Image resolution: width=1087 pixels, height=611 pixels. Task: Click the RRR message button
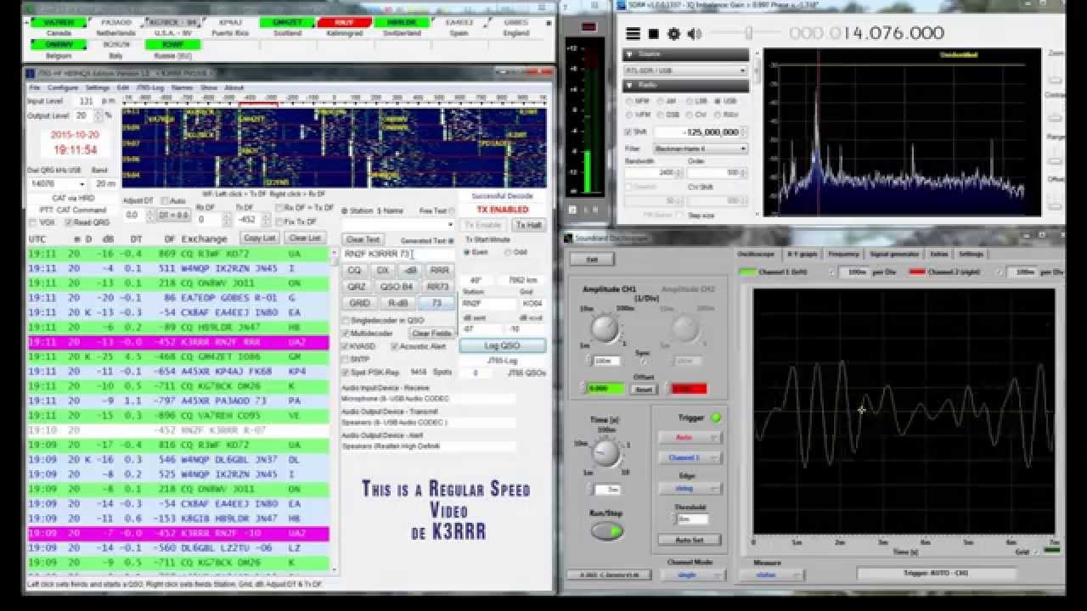pyautogui.click(x=439, y=270)
